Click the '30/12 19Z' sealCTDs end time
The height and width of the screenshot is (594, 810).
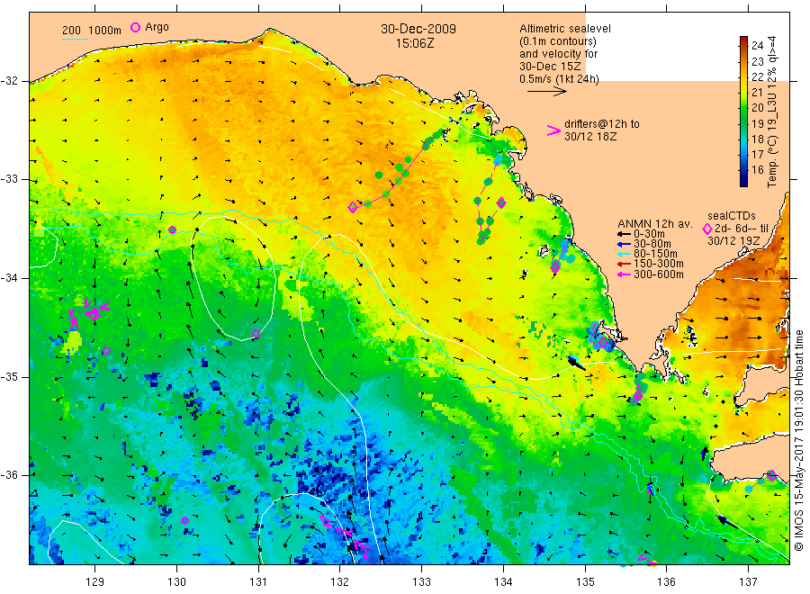733,241
